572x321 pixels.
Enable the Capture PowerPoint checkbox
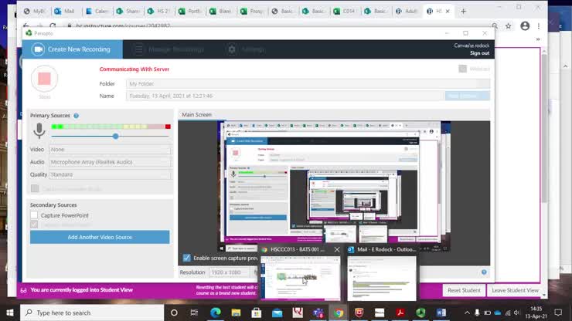tap(35, 215)
